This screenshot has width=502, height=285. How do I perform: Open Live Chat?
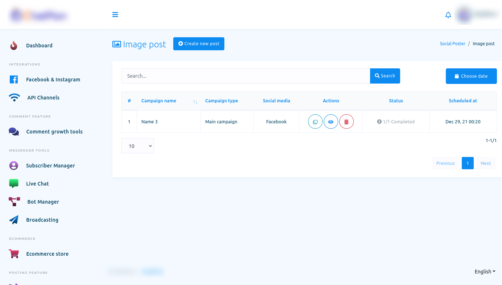click(x=37, y=184)
